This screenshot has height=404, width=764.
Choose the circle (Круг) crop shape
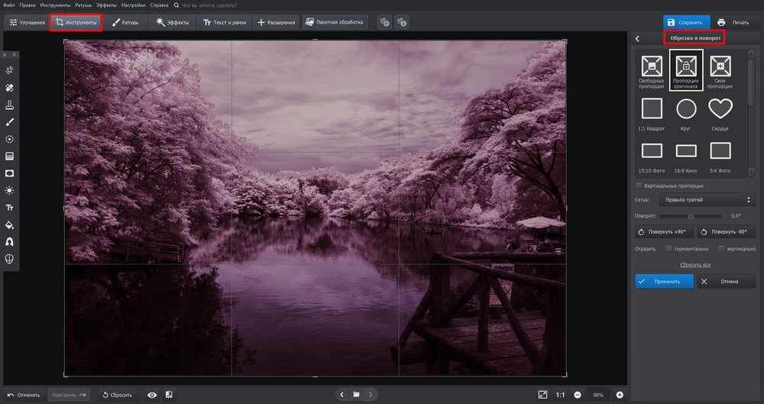[x=686, y=109]
